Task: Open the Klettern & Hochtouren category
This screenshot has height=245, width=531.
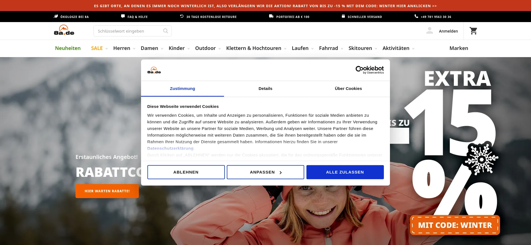Action: (x=254, y=48)
